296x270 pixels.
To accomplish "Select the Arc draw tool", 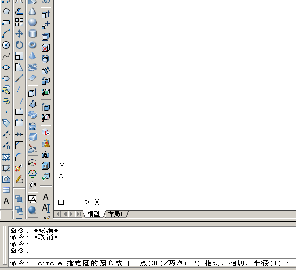I will (6, 34).
